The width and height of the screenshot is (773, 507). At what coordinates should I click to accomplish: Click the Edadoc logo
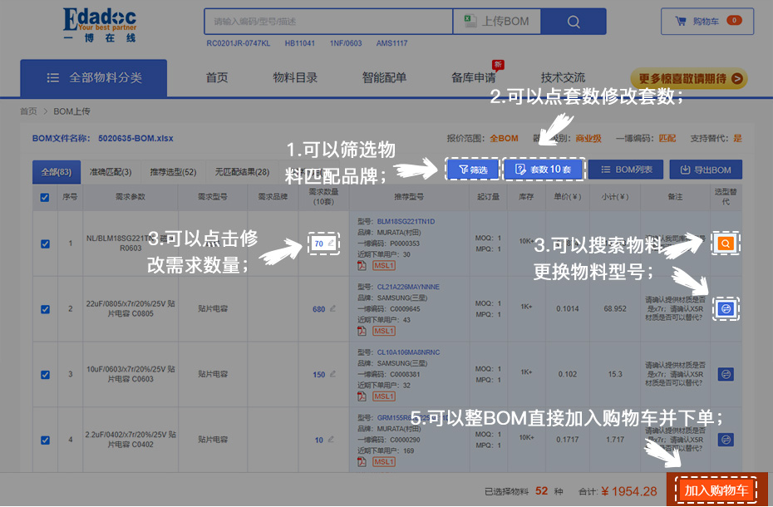coord(100,23)
